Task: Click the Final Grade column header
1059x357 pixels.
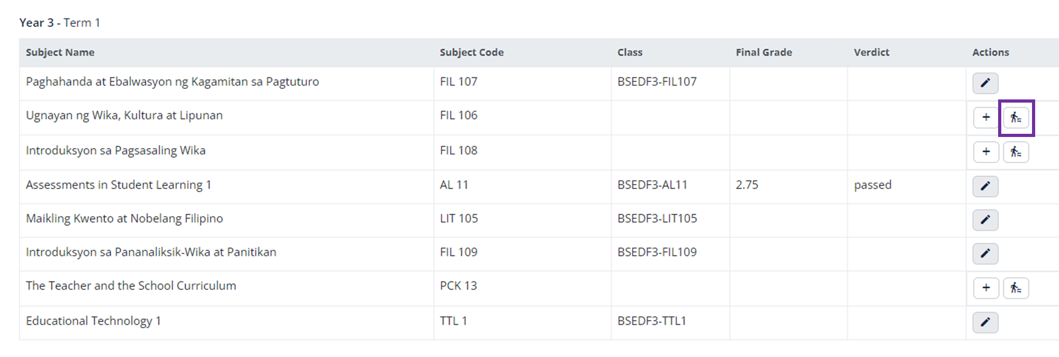Action: click(x=764, y=52)
